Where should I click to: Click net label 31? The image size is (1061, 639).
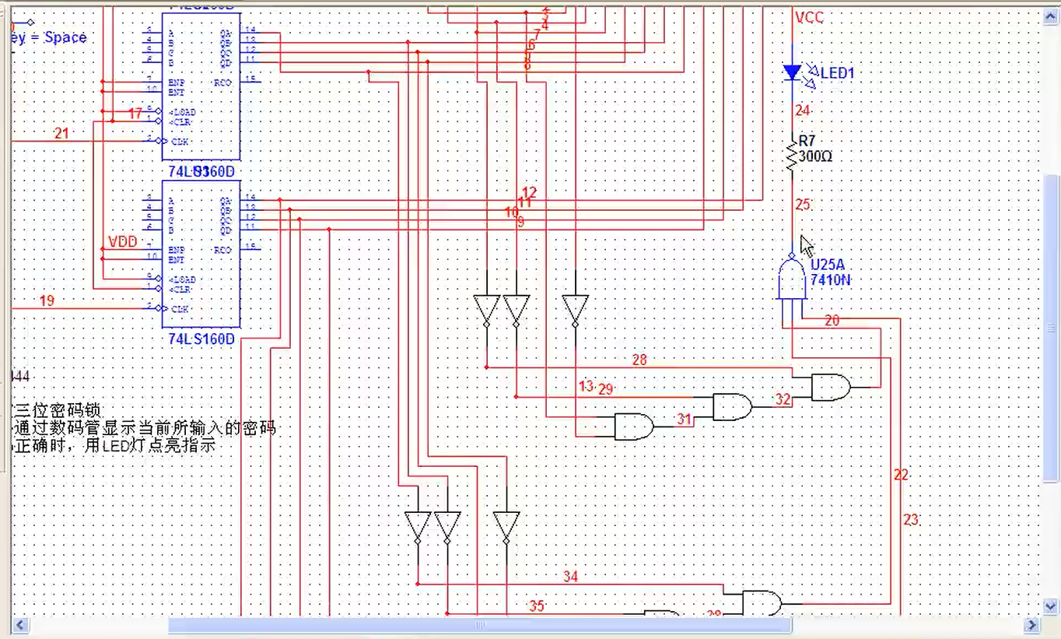[x=684, y=420]
